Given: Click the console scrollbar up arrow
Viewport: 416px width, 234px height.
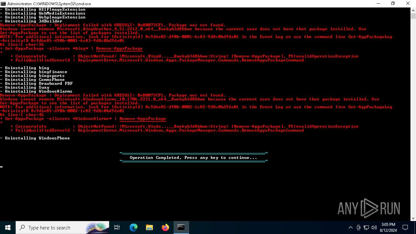Looking at the screenshot, I should (x=413, y=10).
